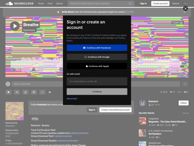The height and width of the screenshot is (146, 194).
Task: Focus the email address or profile URL field
Action: pos(97,81)
